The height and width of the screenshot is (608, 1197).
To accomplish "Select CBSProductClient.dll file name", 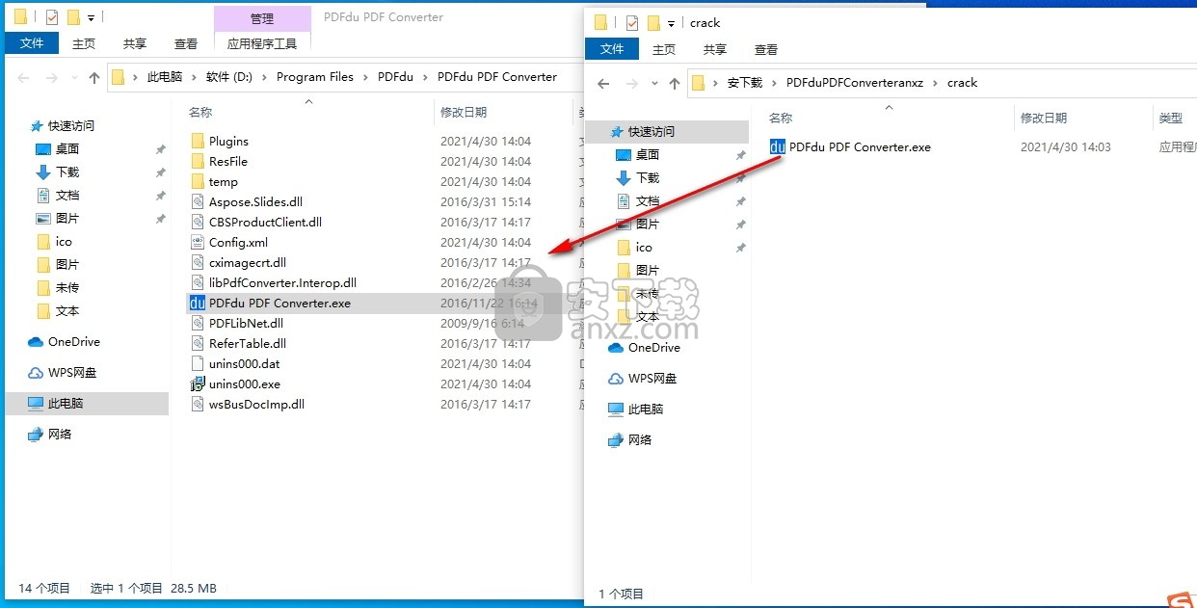I will (265, 222).
